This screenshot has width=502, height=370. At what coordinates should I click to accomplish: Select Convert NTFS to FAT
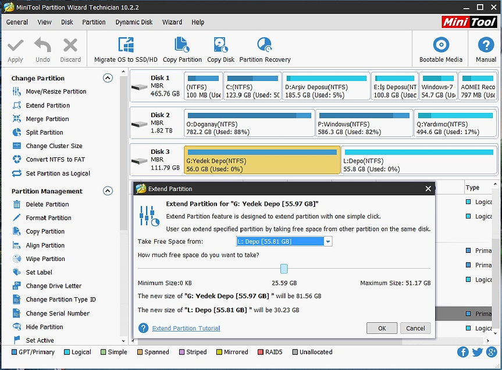pyautogui.click(x=49, y=159)
